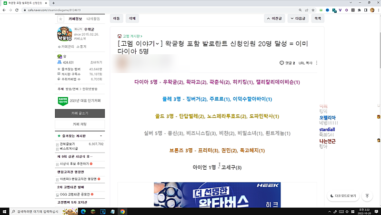Image resolution: width=381 pixels, height=215 pixels.
Task: Click the zoom magnifier icon in address bar
Action: click(300, 10)
